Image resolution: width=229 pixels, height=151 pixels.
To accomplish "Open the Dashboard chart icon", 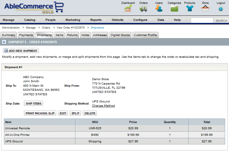I will tap(128, 8).
